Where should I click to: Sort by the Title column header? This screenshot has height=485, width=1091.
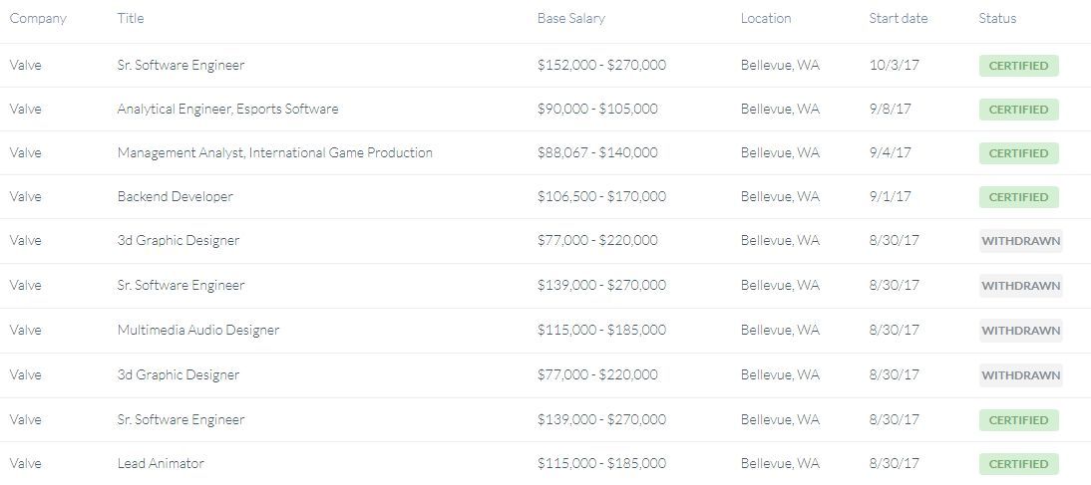point(131,18)
